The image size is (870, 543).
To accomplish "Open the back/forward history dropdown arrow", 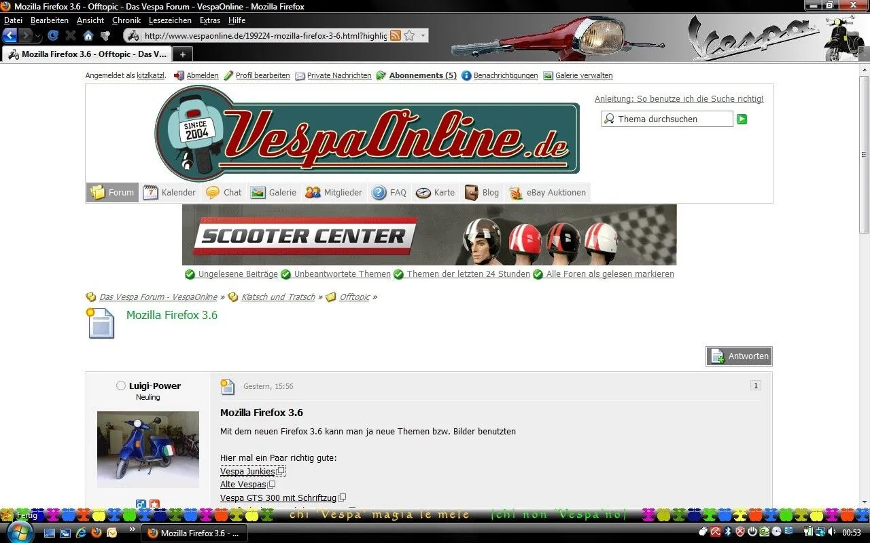I will pyautogui.click(x=38, y=36).
